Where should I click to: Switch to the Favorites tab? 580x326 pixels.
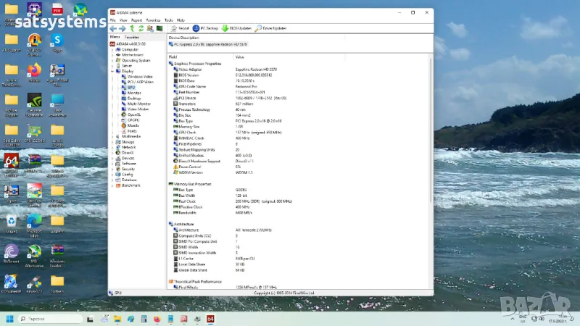pyautogui.click(x=132, y=36)
